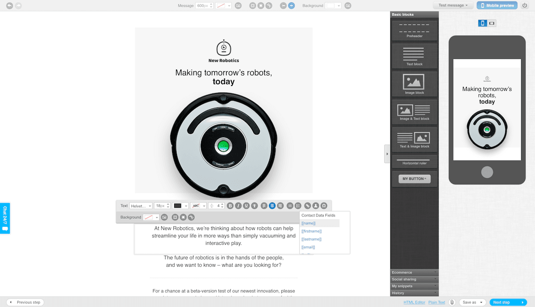Select portrait phone preview orientation
535x307 pixels.
482,23
